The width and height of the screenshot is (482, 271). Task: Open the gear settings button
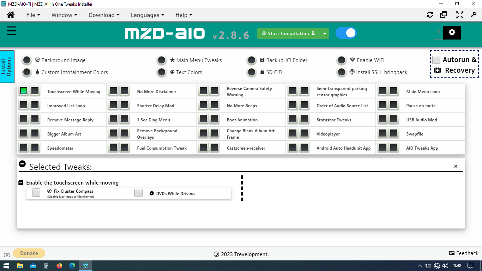tap(452, 32)
